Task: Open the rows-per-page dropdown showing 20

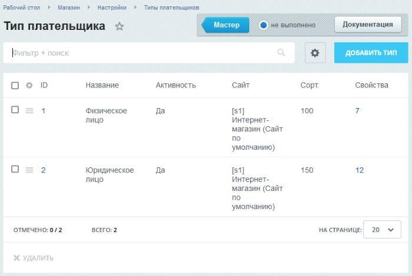Action: pos(382,230)
